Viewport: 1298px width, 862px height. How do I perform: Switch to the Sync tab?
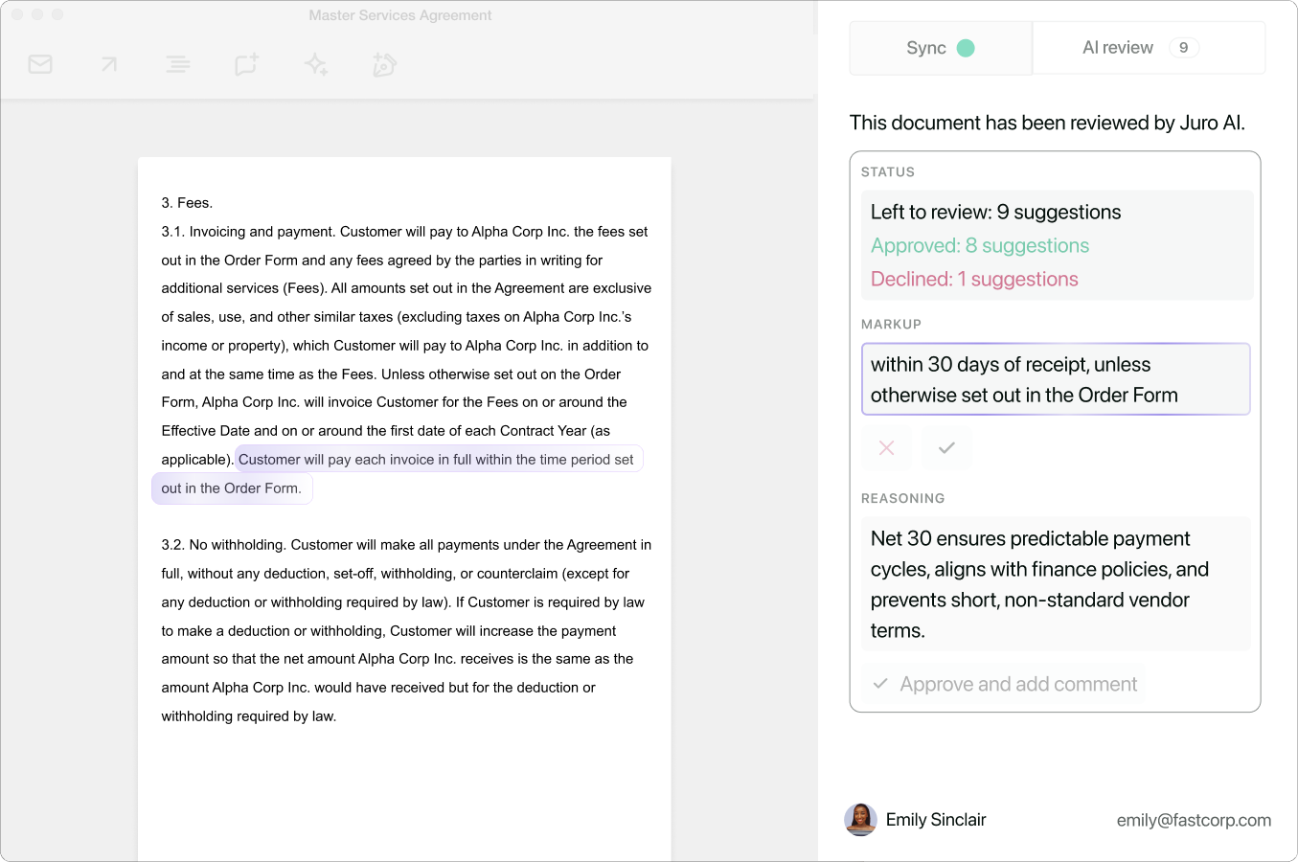point(940,48)
